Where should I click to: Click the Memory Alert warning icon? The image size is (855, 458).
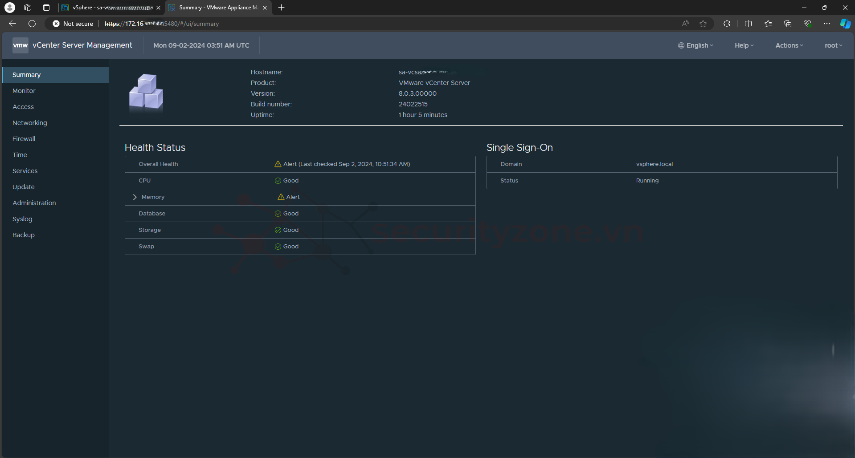[281, 197]
